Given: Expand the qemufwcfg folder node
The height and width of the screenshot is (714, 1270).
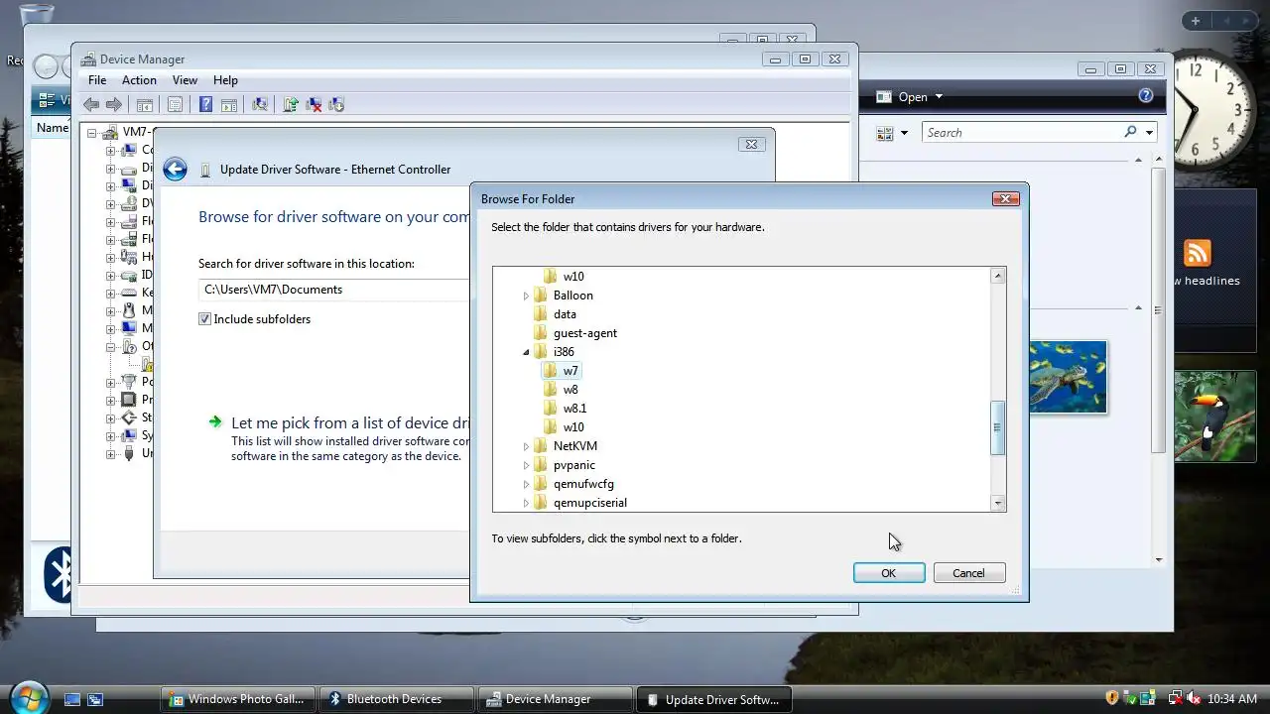Looking at the screenshot, I should pyautogui.click(x=526, y=484).
